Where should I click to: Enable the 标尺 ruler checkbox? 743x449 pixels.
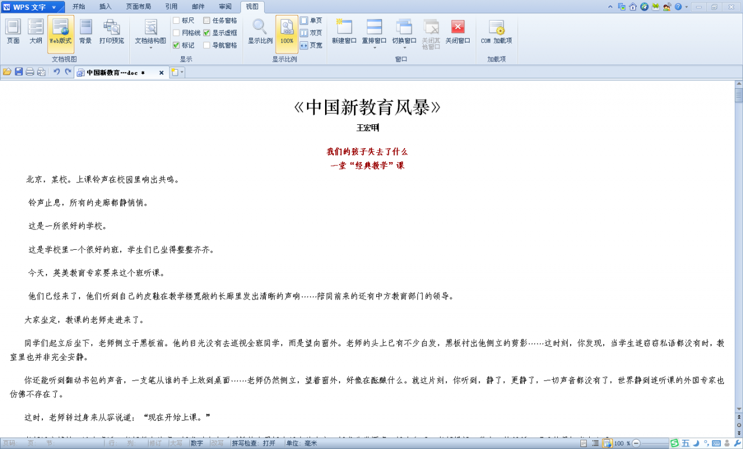176,20
